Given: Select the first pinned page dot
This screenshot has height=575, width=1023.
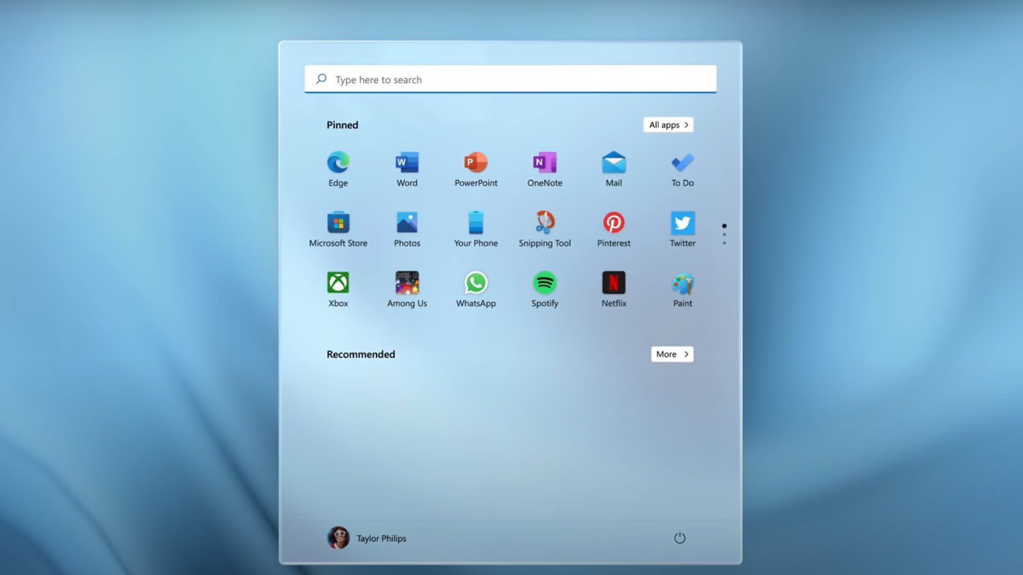Looking at the screenshot, I should [724, 226].
